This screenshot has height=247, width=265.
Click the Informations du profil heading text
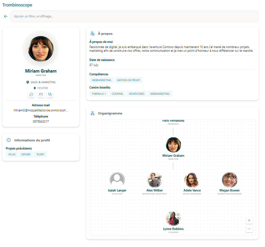pyautogui.click(x=32, y=140)
